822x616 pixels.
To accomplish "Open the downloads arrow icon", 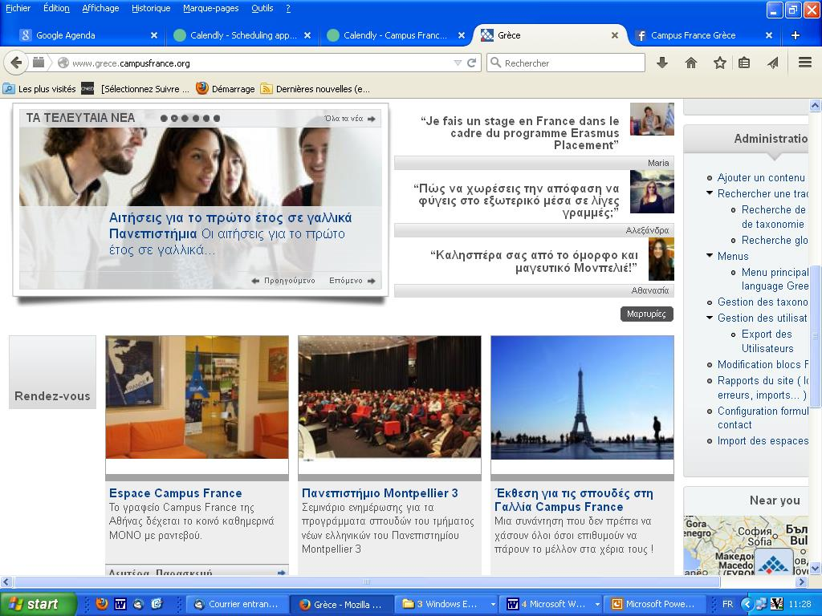I will tap(662, 63).
